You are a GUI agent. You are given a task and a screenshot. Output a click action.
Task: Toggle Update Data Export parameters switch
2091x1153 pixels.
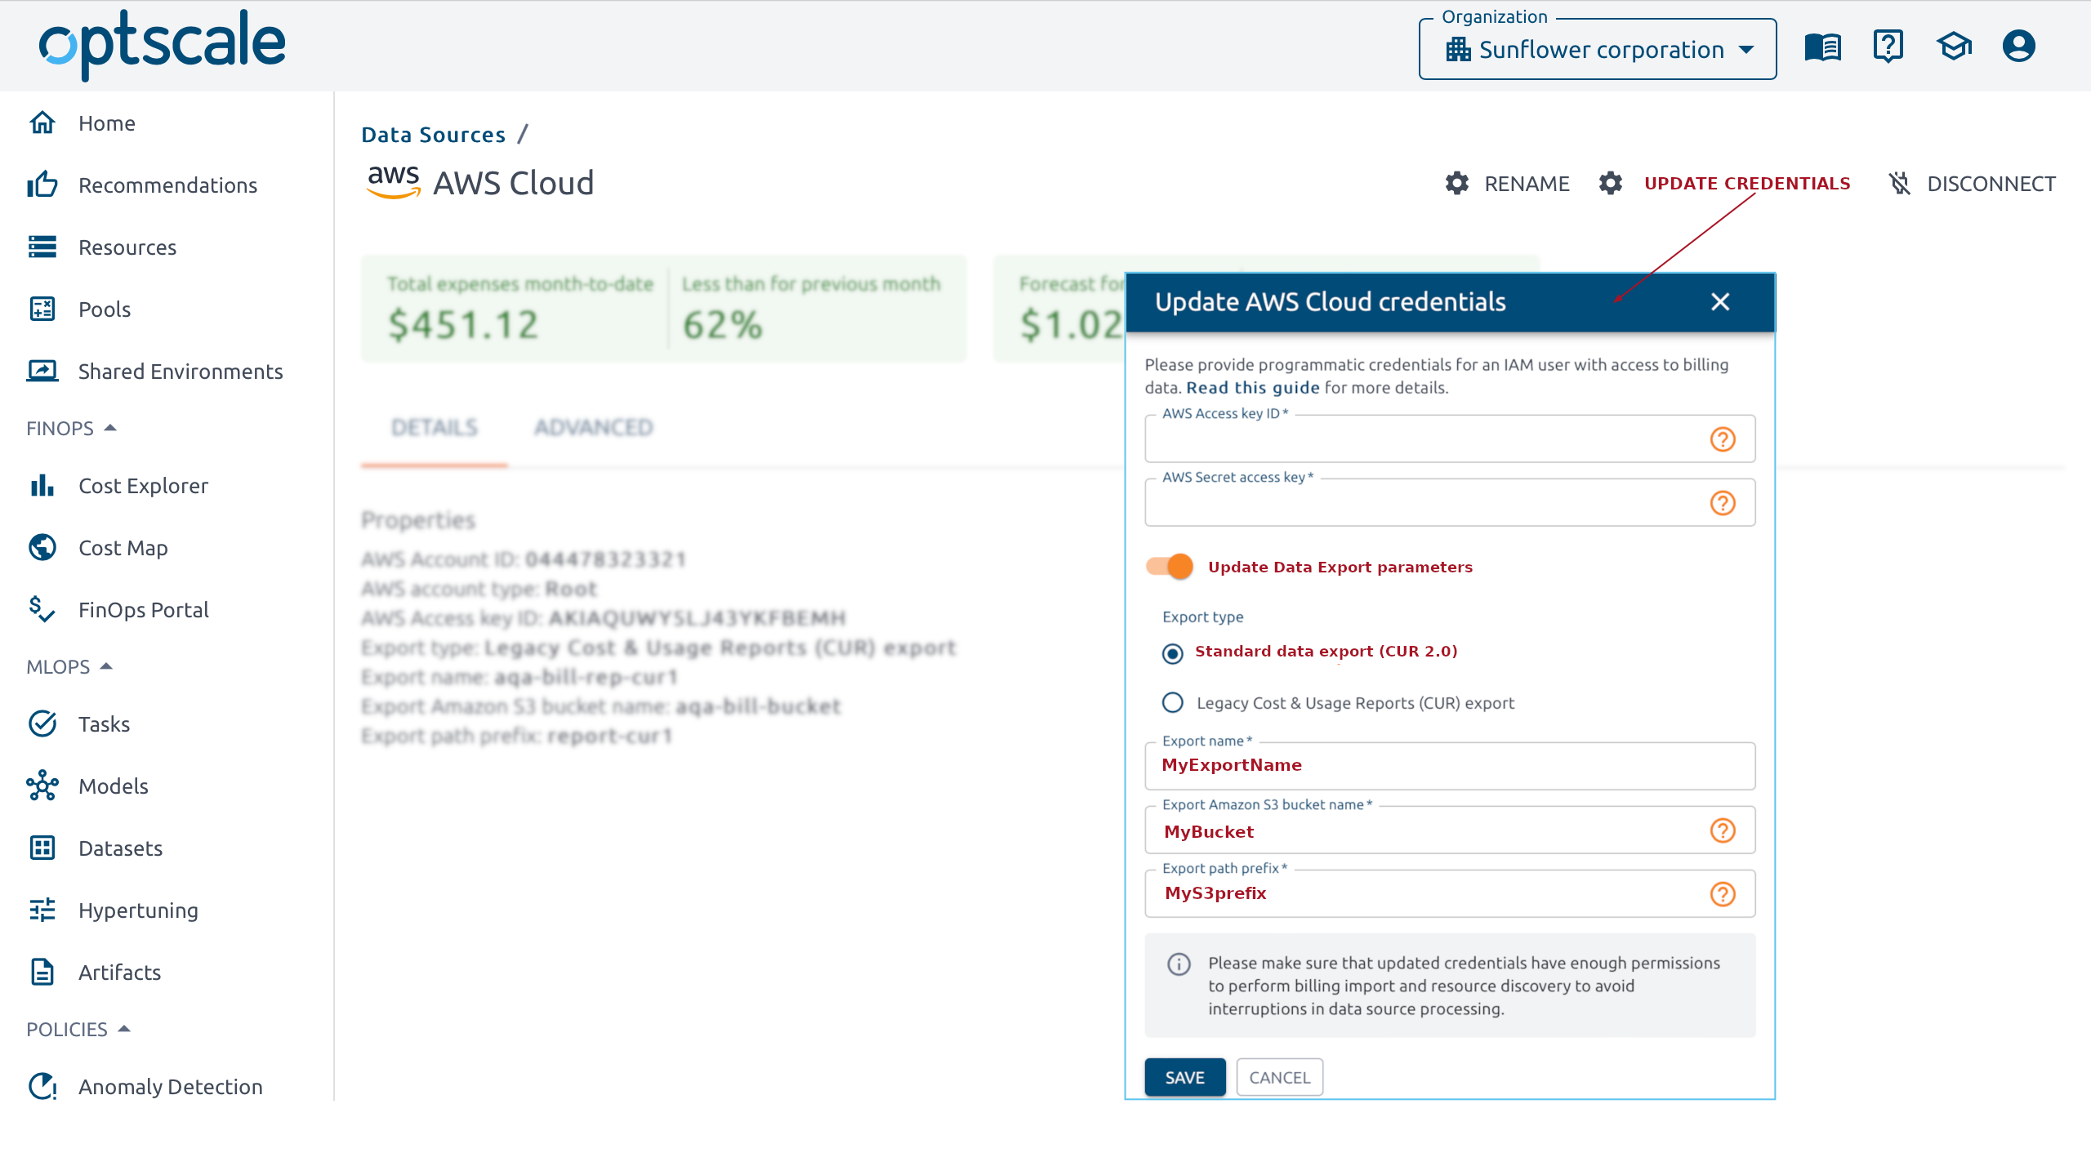1170,566
